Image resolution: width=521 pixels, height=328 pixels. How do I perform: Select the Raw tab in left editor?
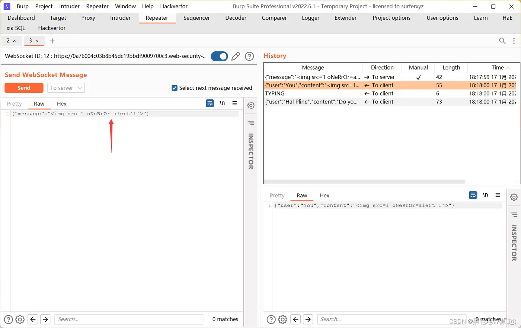(x=39, y=104)
